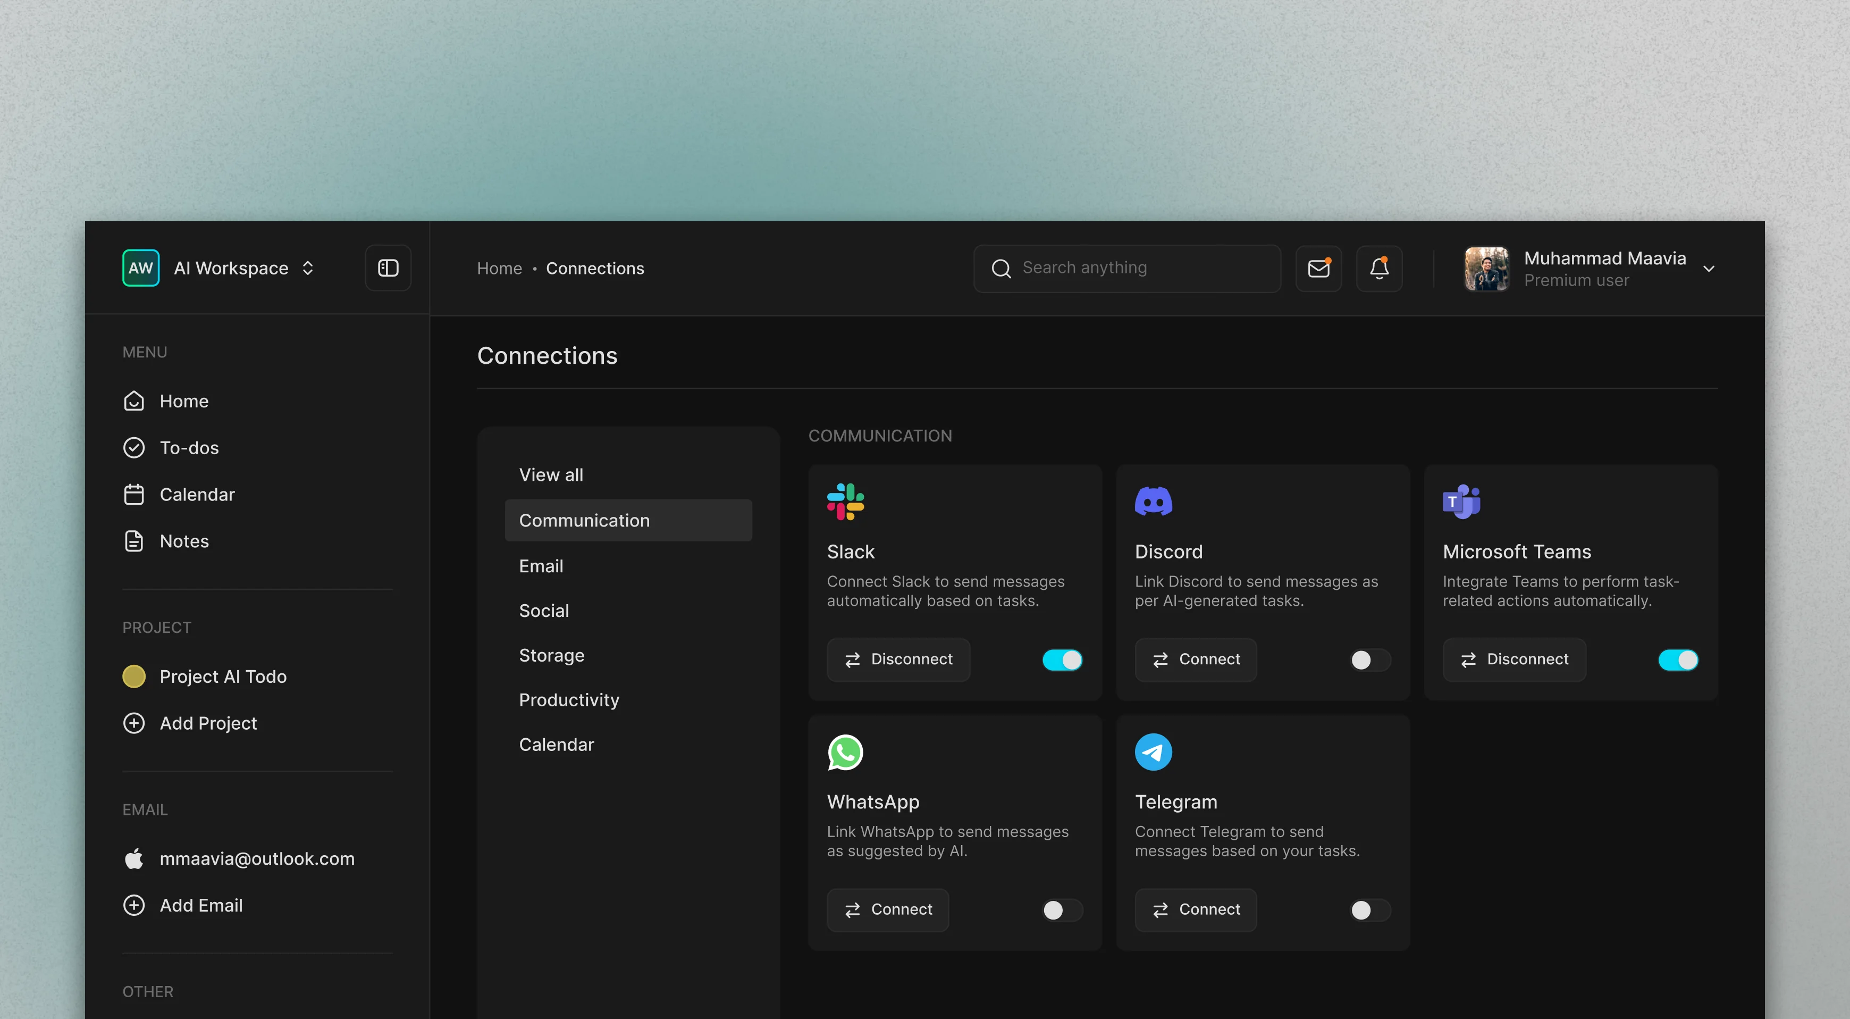Open Home in the sidebar menu
This screenshot has width=1850, height=1019.
point(184,401)
